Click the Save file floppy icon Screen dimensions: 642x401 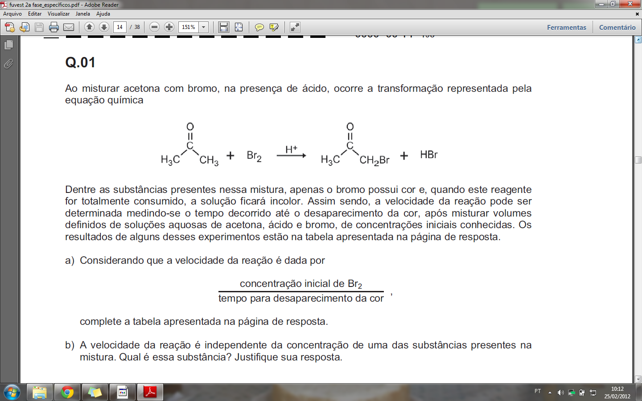pos(39,27)
